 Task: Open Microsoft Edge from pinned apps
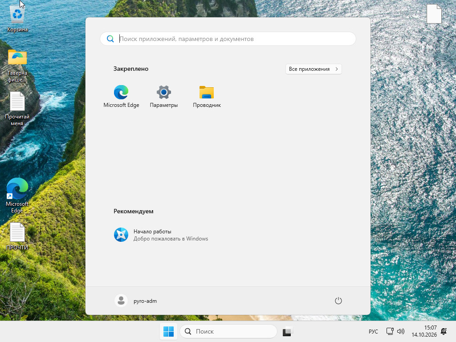(121, 97)
